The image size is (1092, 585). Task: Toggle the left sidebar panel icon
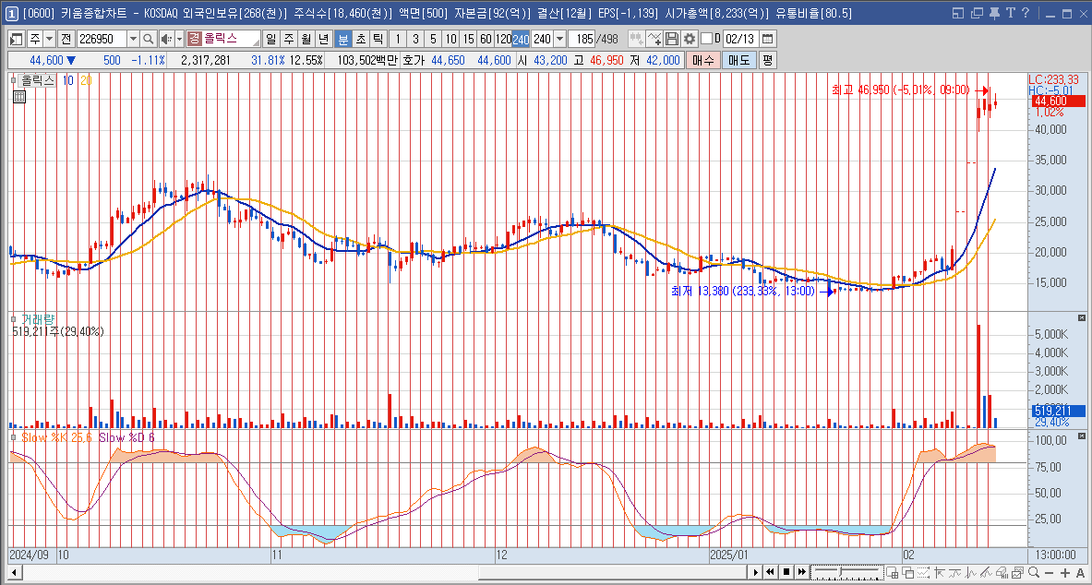[x=16, y=39]
